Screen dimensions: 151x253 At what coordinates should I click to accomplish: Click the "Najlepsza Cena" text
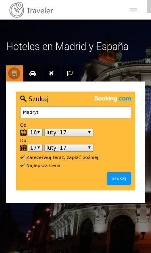tap(43, 165)
